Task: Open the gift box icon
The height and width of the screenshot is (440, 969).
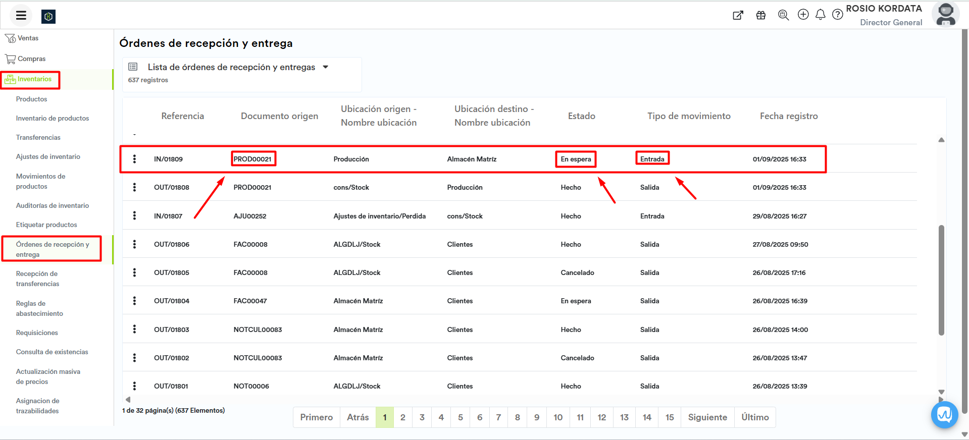Action: point(761,15)
